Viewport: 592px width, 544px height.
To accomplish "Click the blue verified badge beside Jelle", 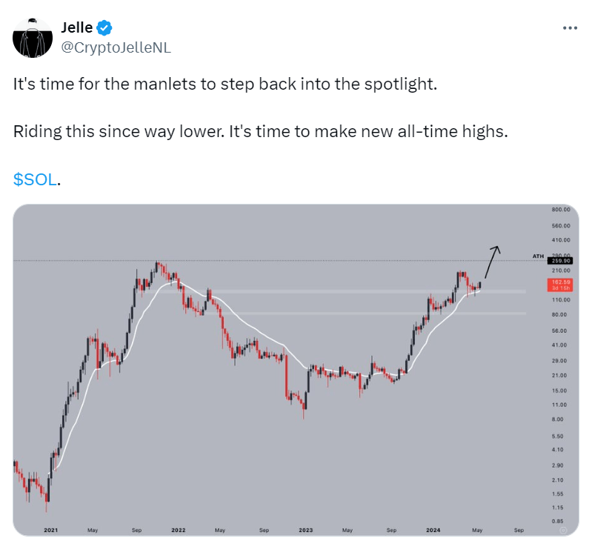I will 105,28.
